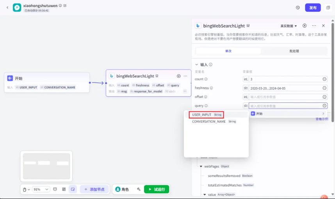335x199 pixels.
Task: Click the green xiaohongshutuwen workflow icon
Action: [x=17, y=7]
